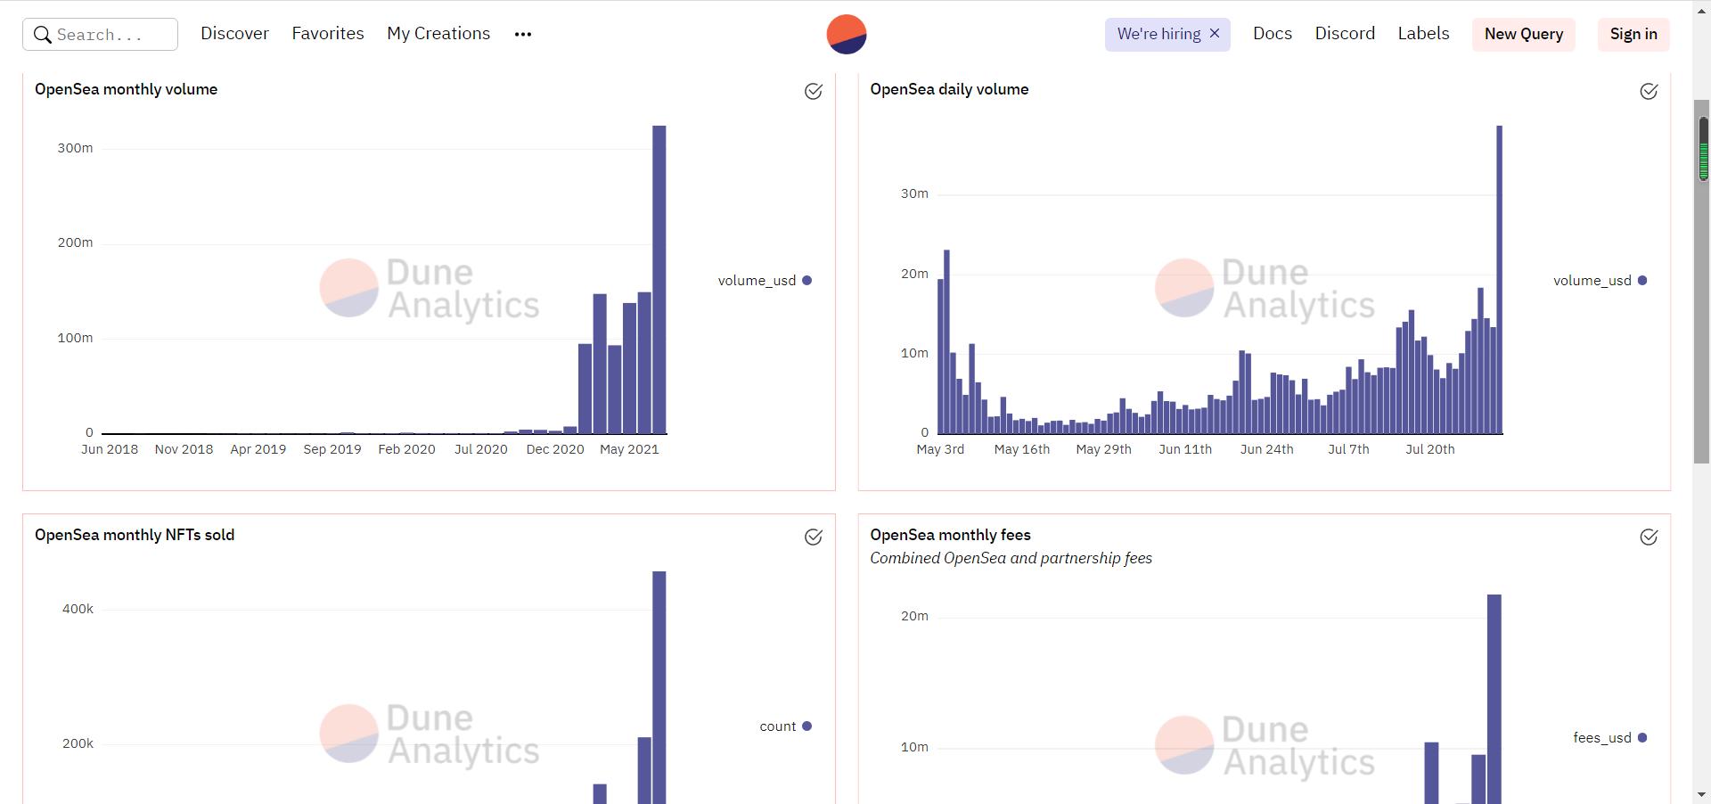Click the We're hiring link
1711x804 pixels.
click(x=1158, y=35)
